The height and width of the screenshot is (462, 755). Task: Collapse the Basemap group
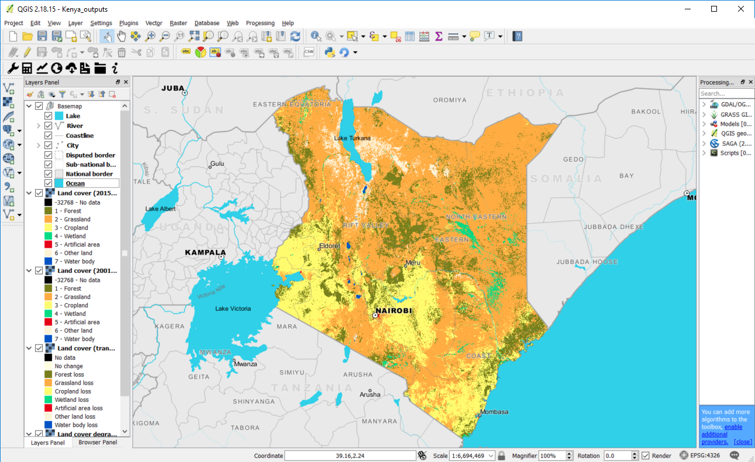(x=27, y=106)
